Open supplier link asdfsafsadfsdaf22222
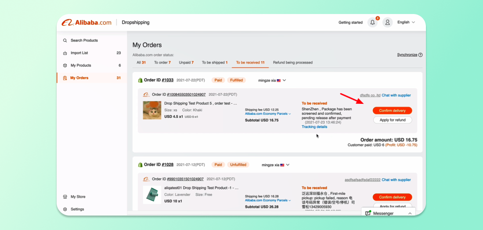 coord(363,180)
